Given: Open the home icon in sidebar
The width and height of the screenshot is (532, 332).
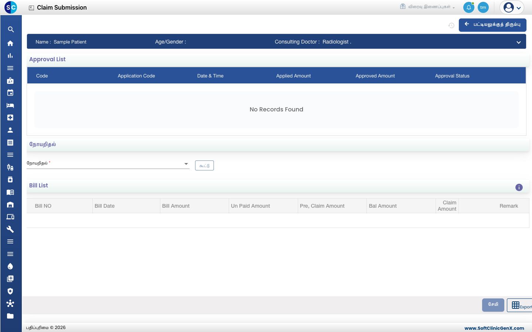Looking at the screenshot, I should 10,43.
